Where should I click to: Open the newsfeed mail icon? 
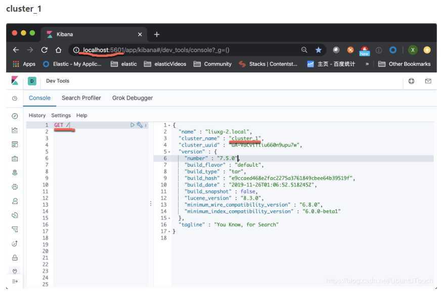point(428,81)
